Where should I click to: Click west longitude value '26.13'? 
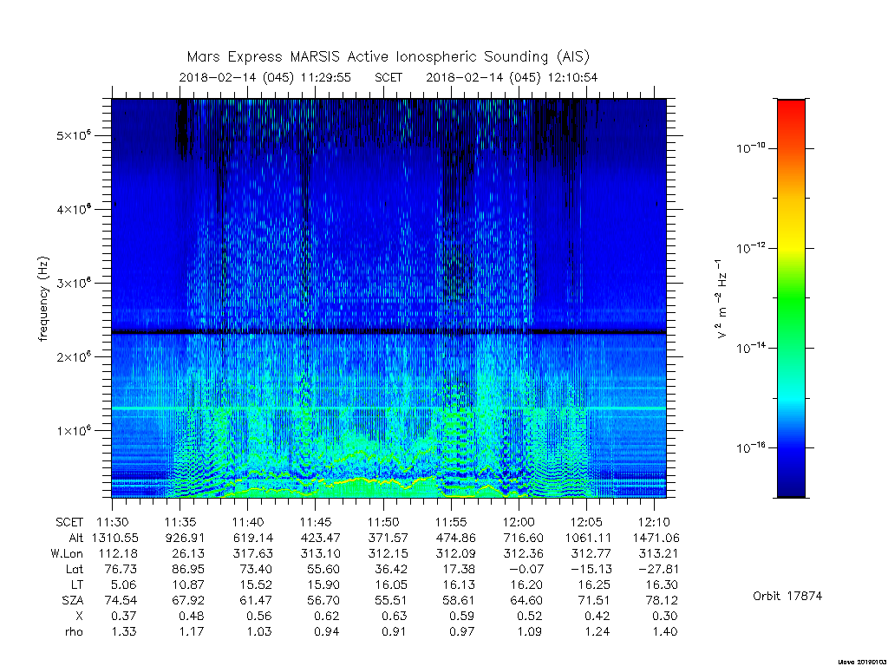tap(188, 553)
